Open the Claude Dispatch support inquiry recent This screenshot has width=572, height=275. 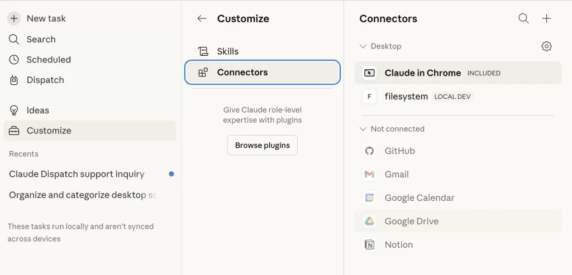(77, 174)
